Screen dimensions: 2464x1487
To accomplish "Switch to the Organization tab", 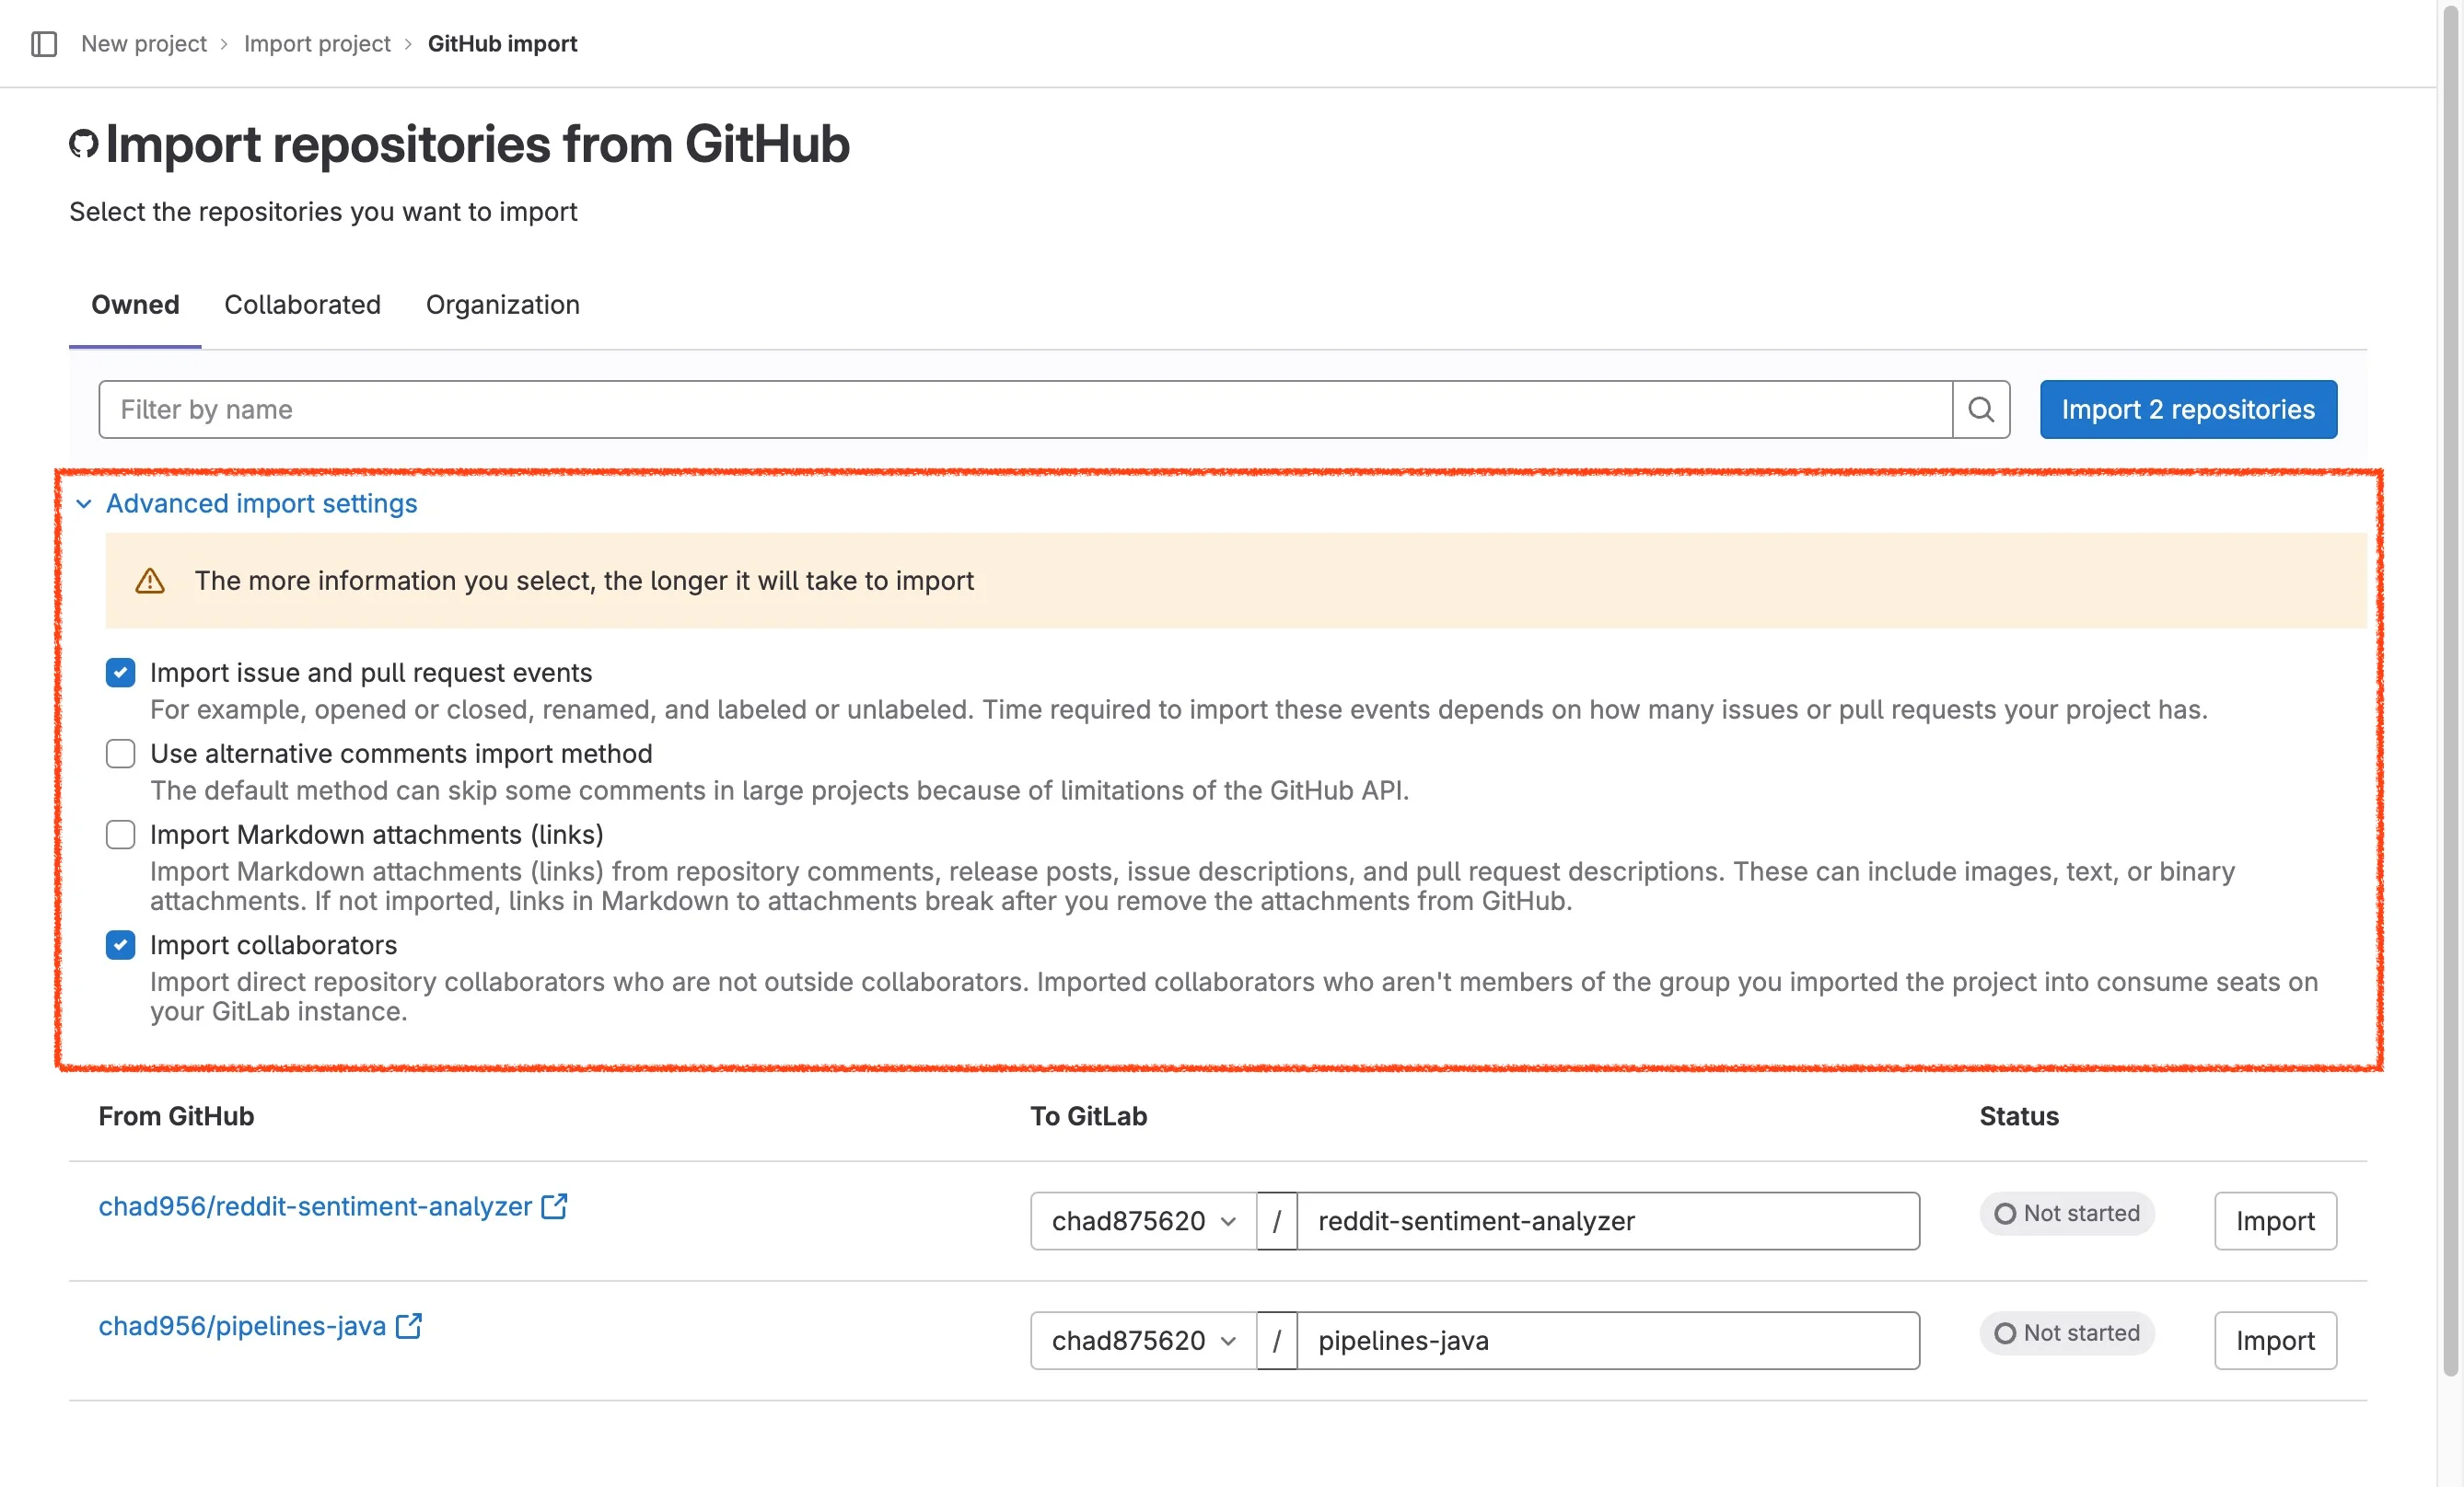I will point(502,305).
